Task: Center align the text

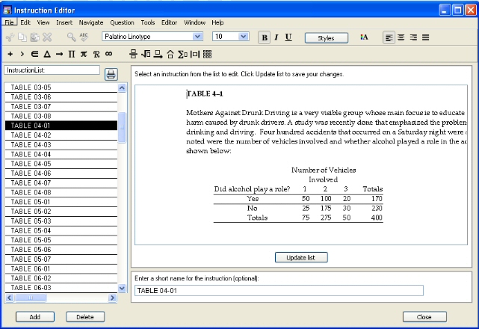Action: (x=401, y=37)
